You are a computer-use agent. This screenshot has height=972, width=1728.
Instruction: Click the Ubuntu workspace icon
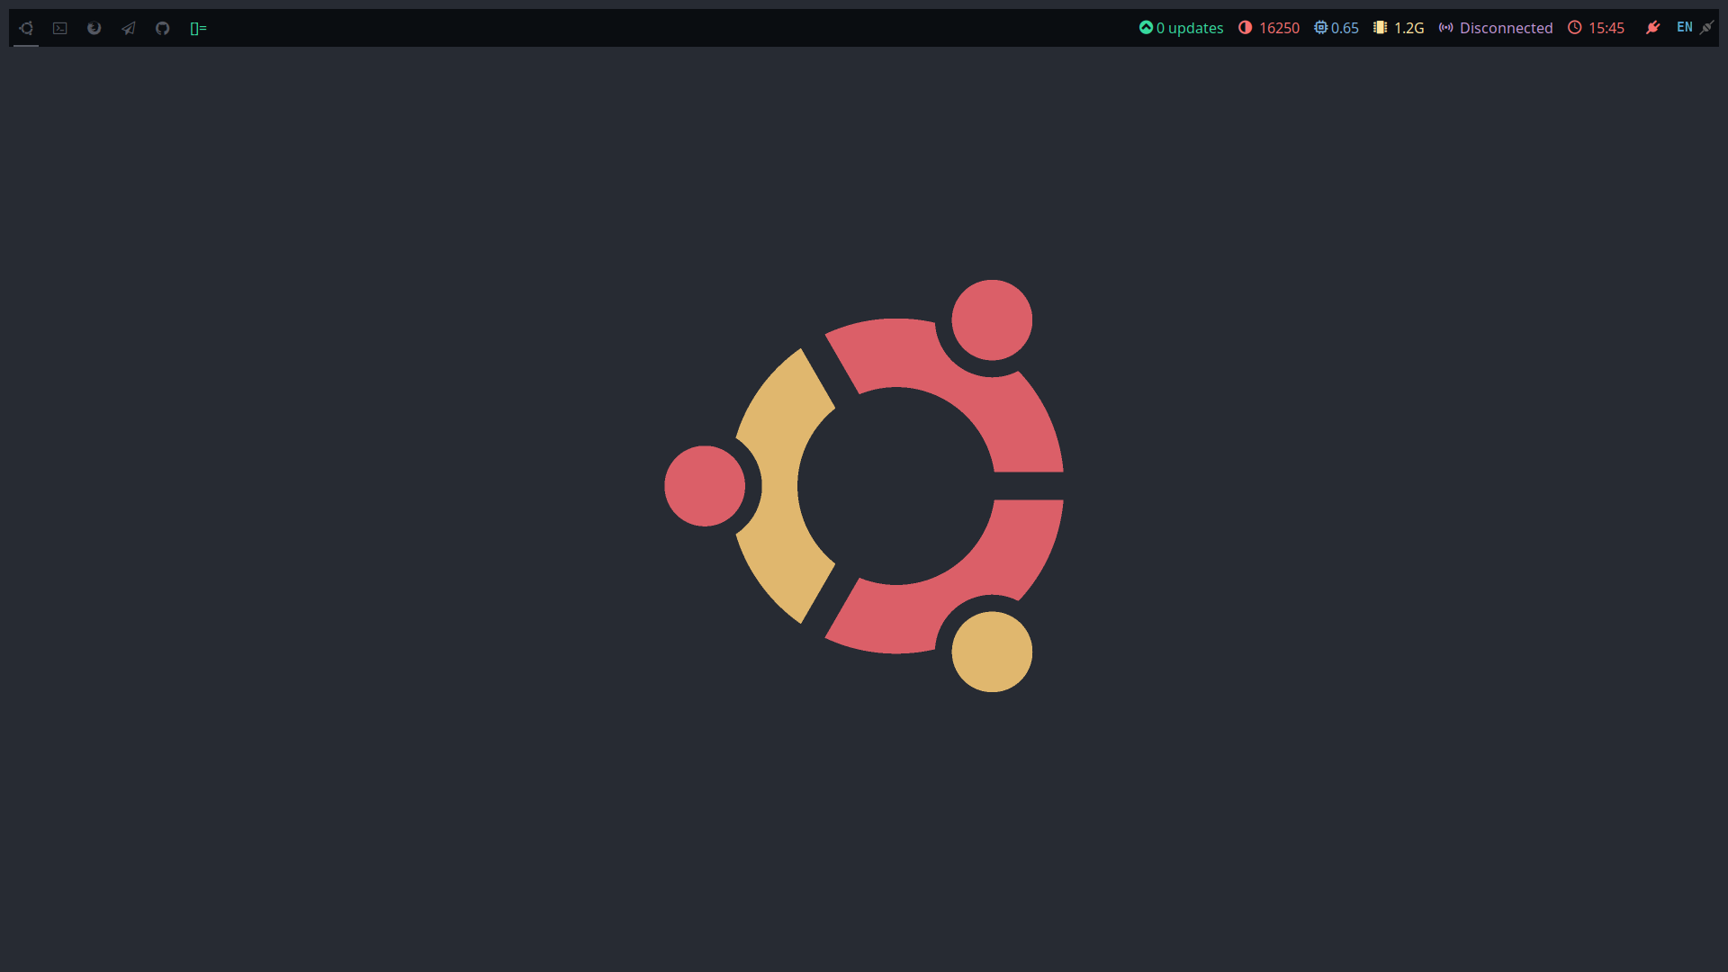(x=26, y=28)
